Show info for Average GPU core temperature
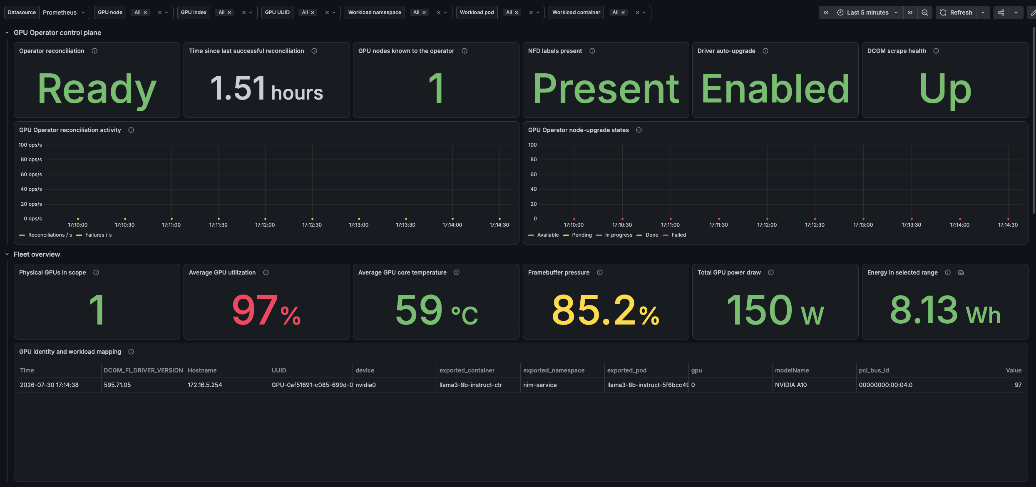 pyautogui.click(x=457, y=272)
